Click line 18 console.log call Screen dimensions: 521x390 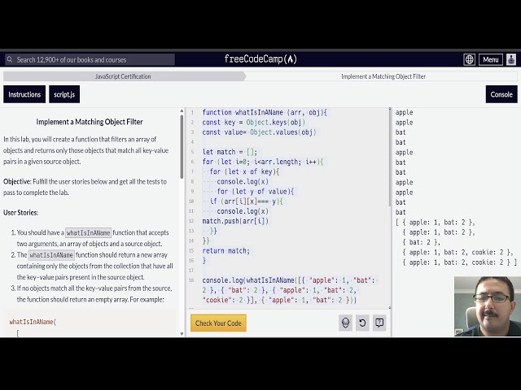tap(289, 290)
